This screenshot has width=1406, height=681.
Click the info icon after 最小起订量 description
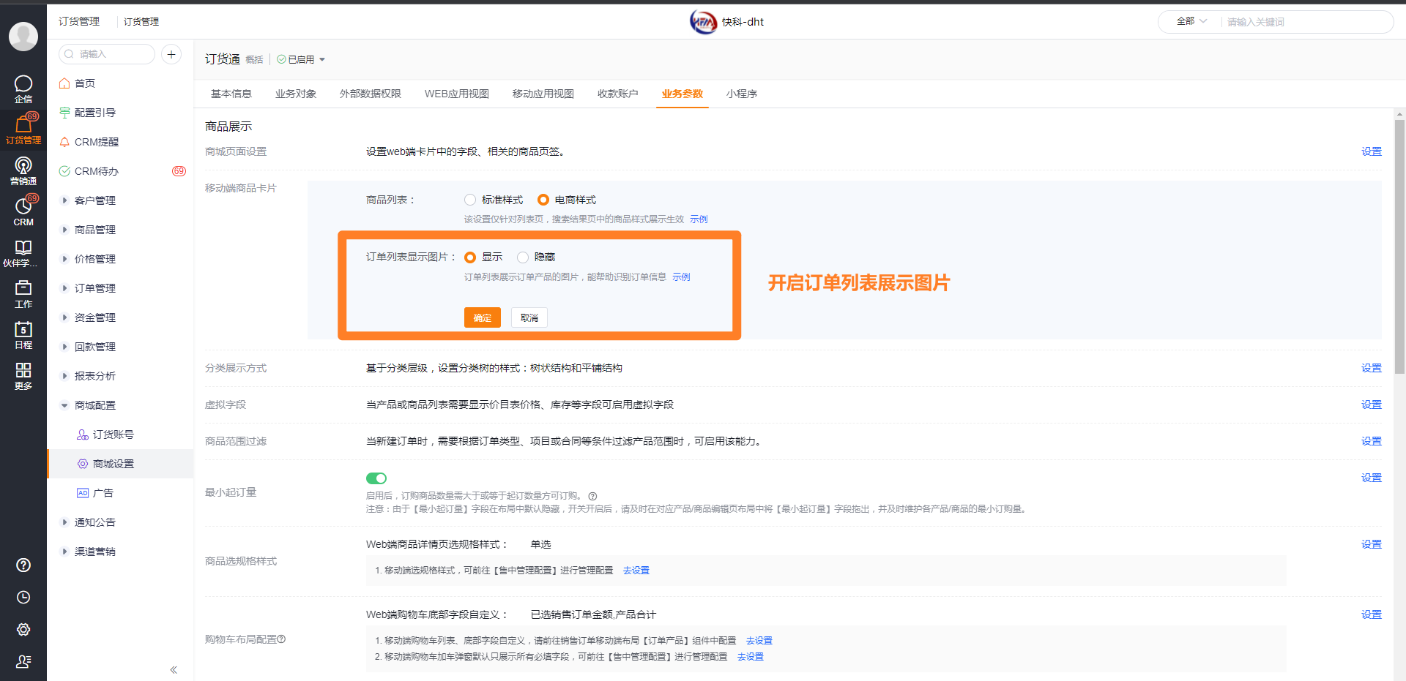click(592, 496)
